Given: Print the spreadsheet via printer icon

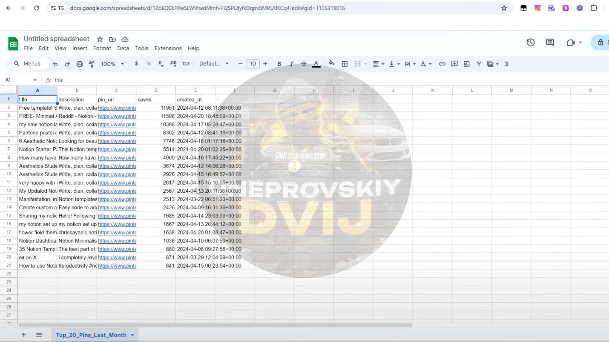Looking at the screenshot, I should [80, 64].
